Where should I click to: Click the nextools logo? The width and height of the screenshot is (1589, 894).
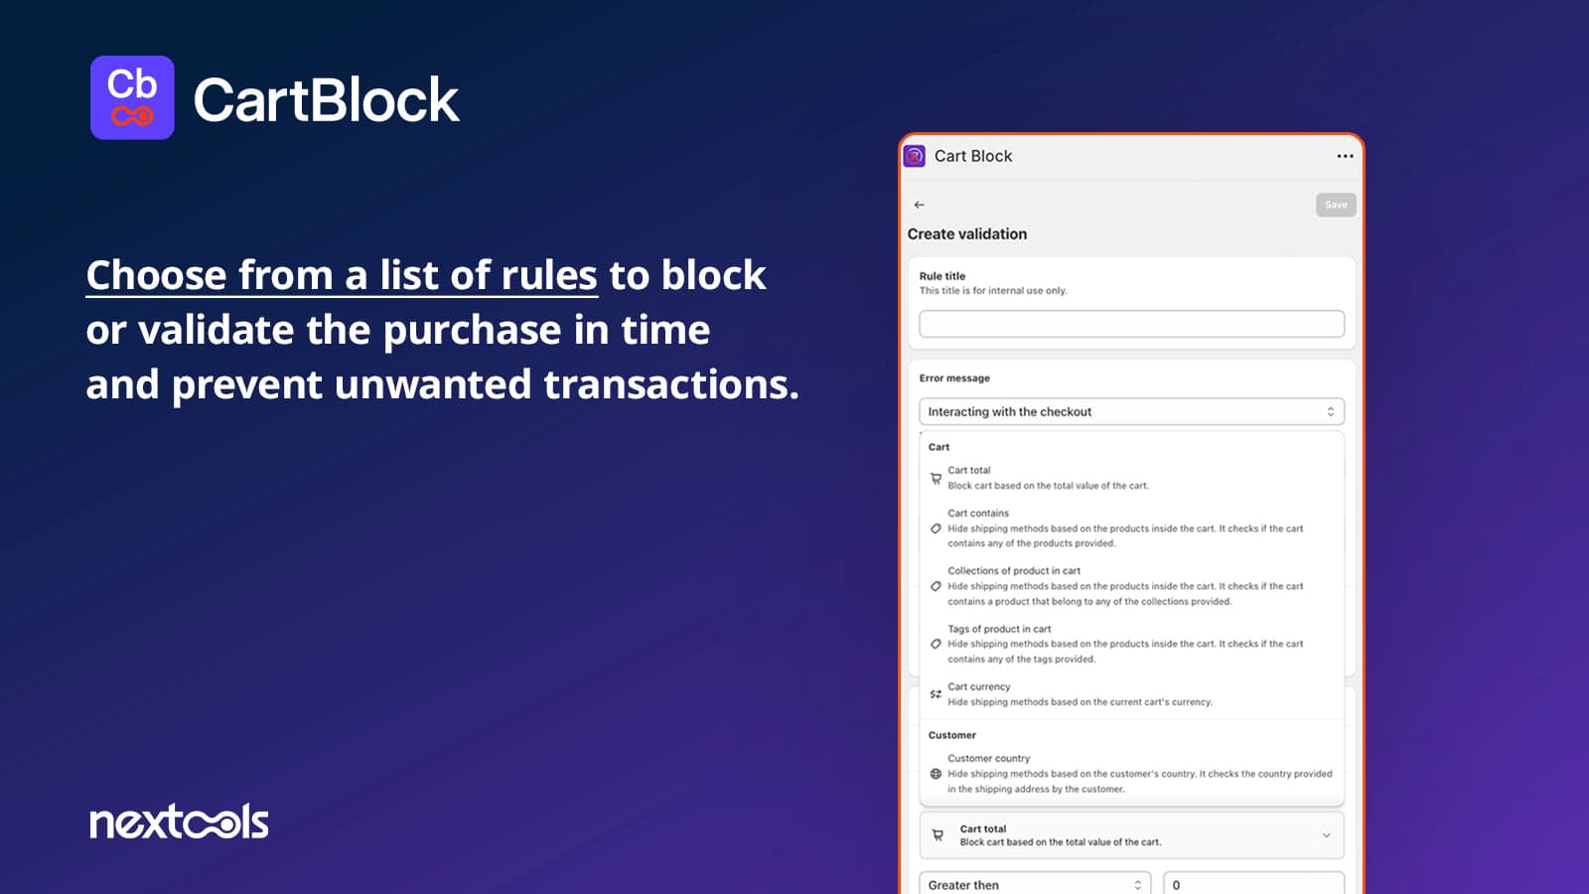tap(179, 821)
